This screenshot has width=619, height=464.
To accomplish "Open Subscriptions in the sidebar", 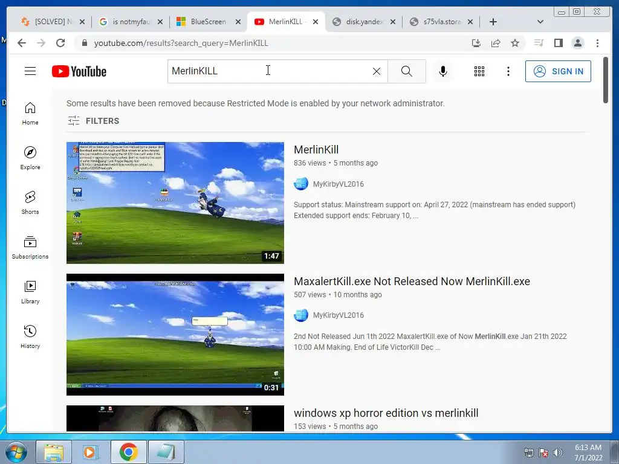I will (30, 247).
